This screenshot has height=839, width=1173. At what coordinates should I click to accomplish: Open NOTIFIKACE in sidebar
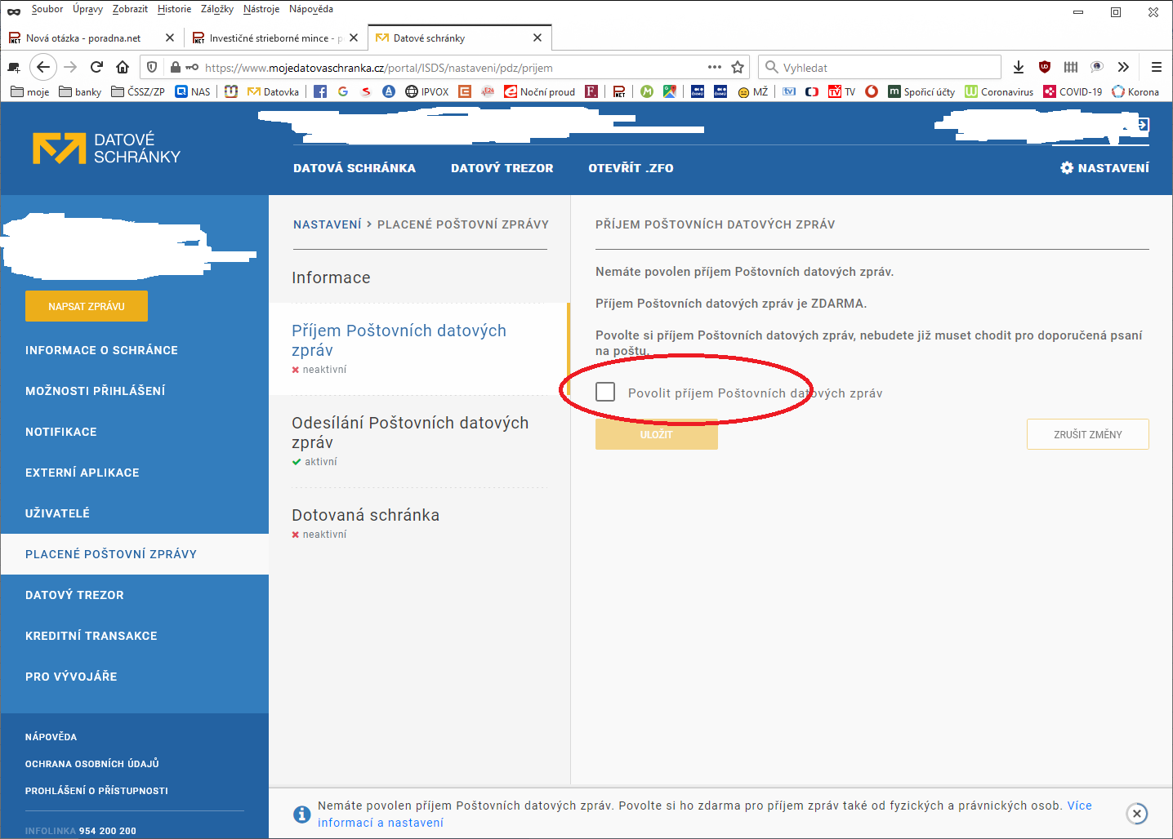click(x=61, y=432)
